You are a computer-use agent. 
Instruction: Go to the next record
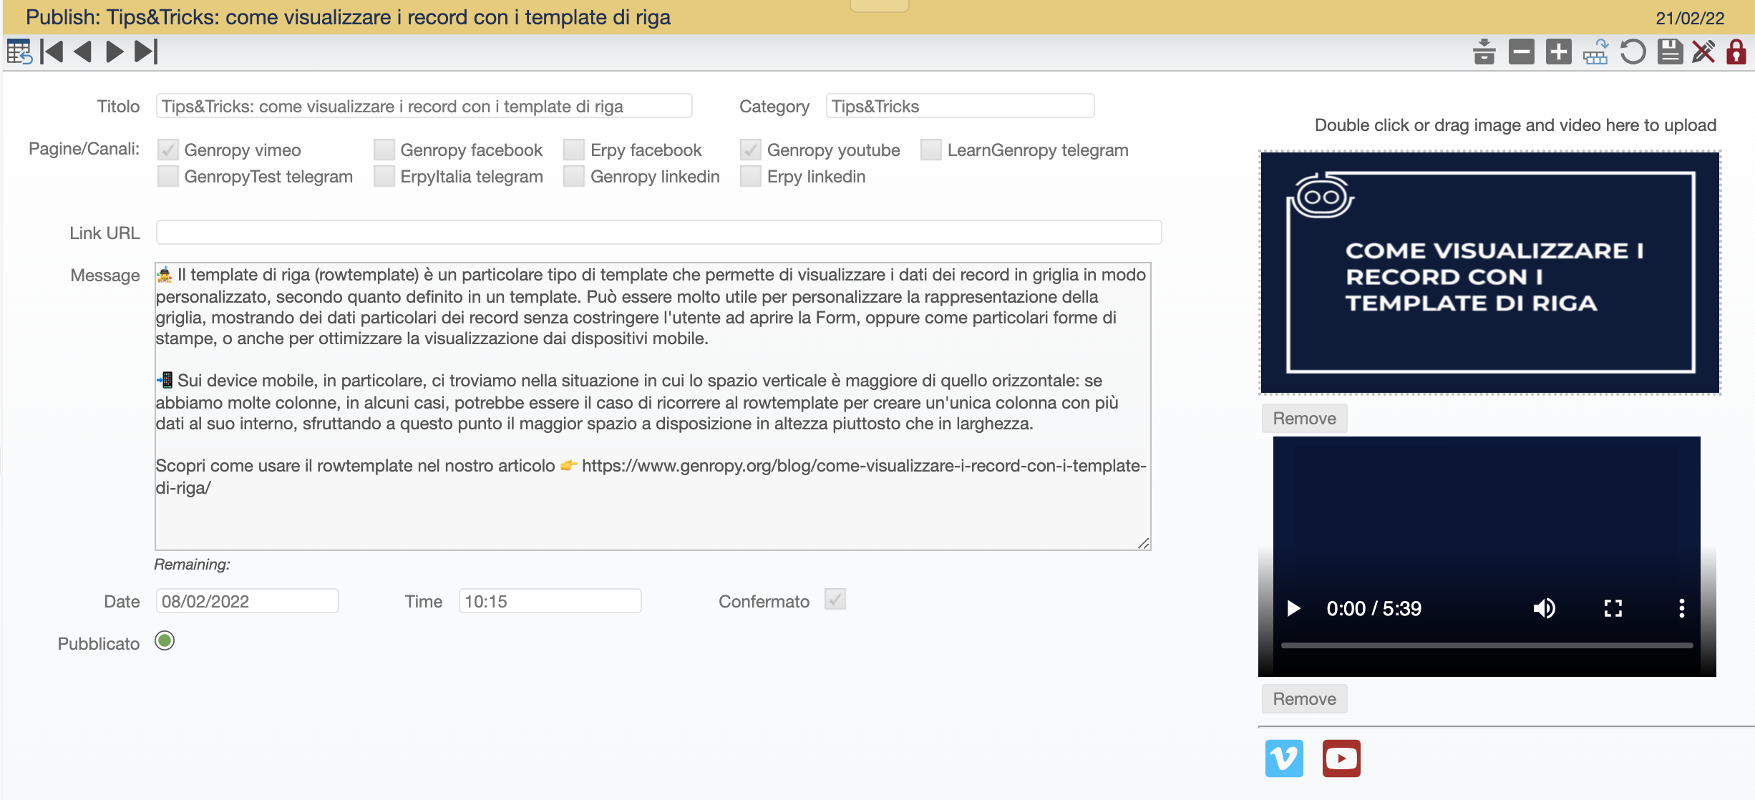click(115, 52)
